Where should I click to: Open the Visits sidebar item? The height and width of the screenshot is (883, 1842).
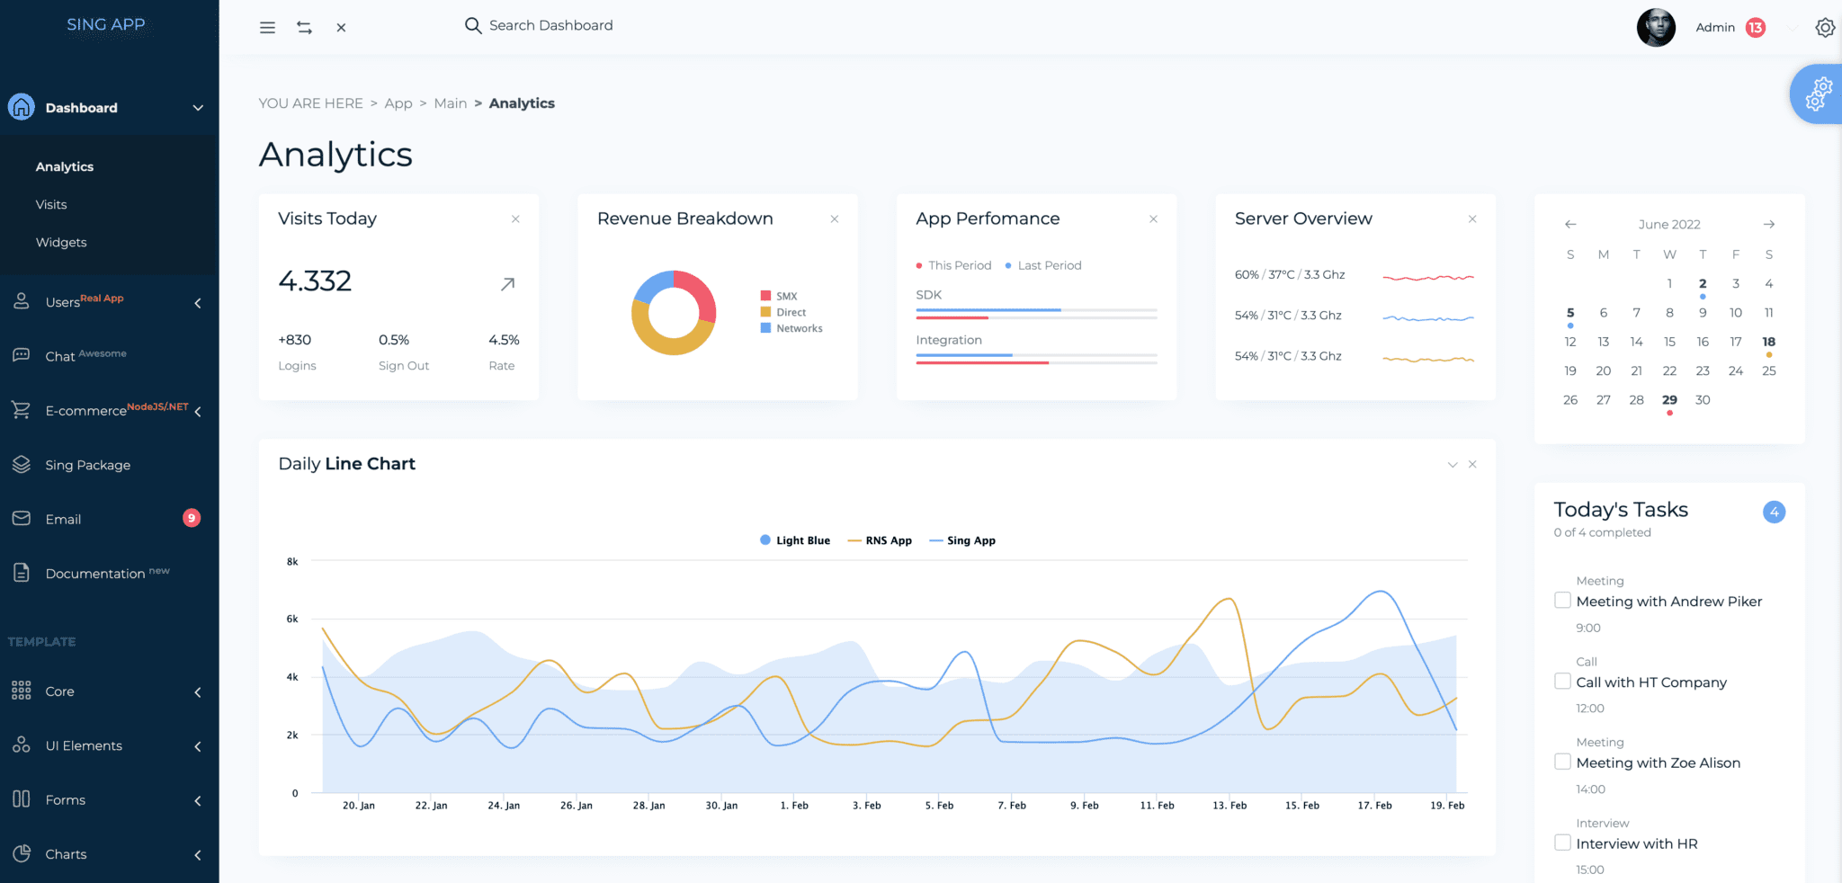[x=51, y=204]
